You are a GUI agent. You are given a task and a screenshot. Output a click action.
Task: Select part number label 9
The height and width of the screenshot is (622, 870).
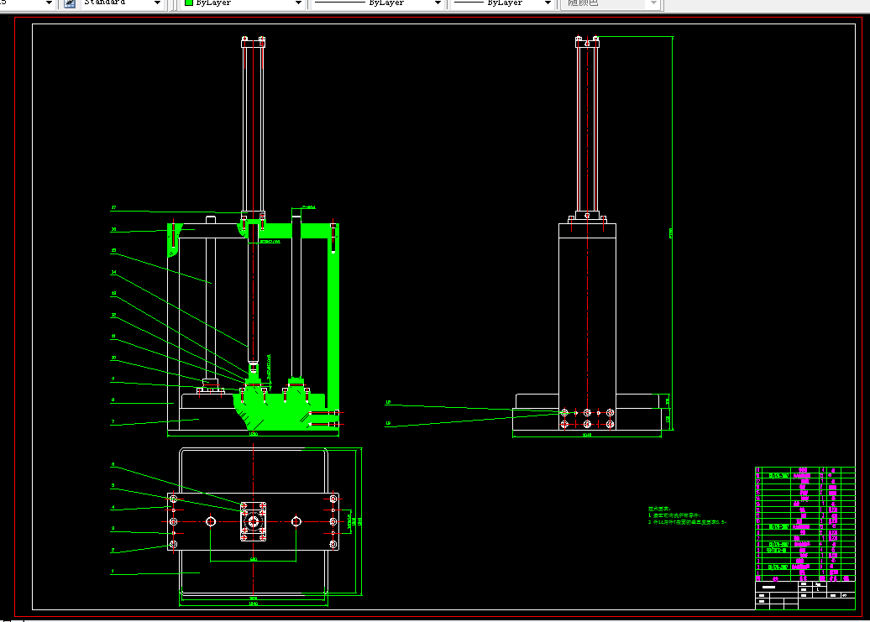click(113, 379)
